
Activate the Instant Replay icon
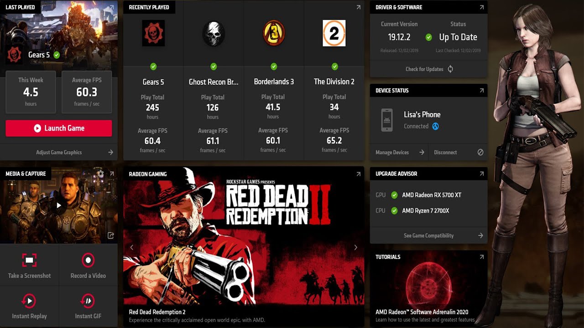tap(29, 301)
